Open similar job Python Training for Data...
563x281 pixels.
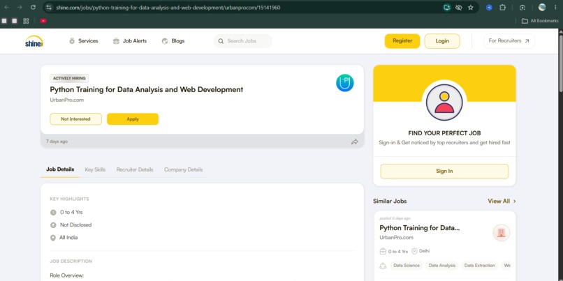419,228
